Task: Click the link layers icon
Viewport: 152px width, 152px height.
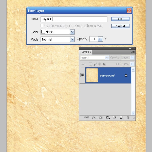Action: 87,118
